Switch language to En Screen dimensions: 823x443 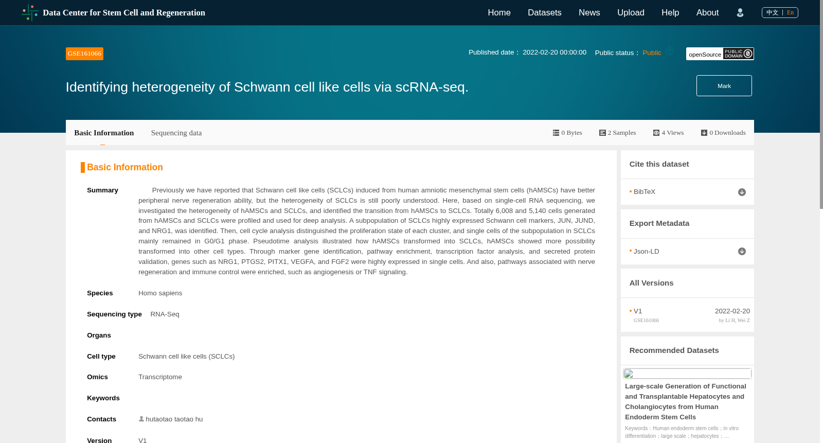[x=790, y=12]
